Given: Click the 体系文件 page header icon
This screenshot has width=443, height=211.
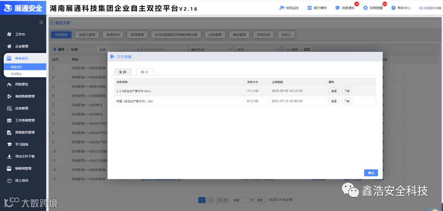Looking at the screenshot, I should click(52, 23).
